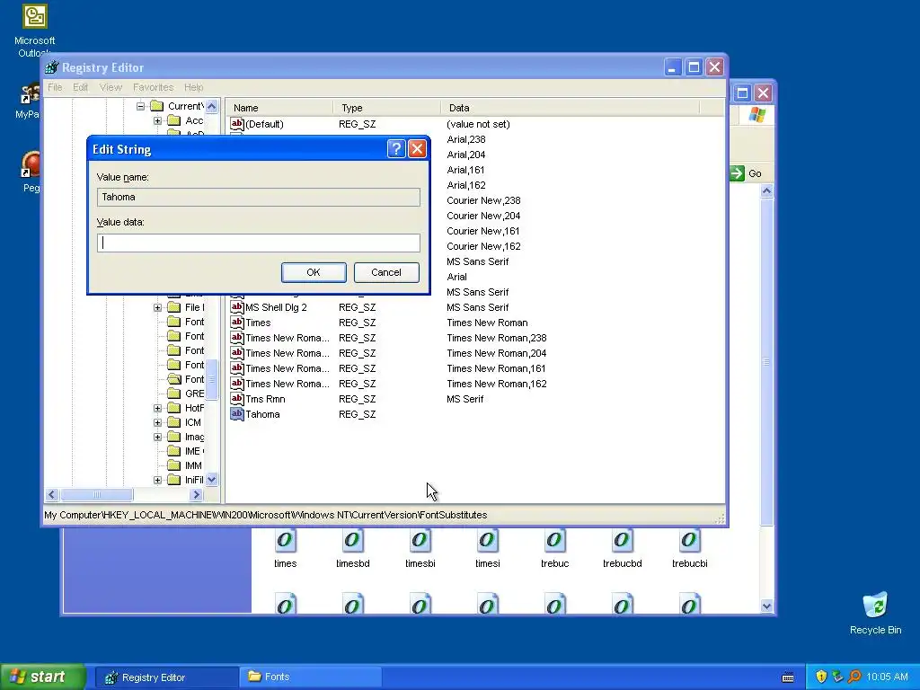The width and height of the screenshot is (920, 690).
Task: Open the Help menu in Registry Editor
Action: (194, 87)
